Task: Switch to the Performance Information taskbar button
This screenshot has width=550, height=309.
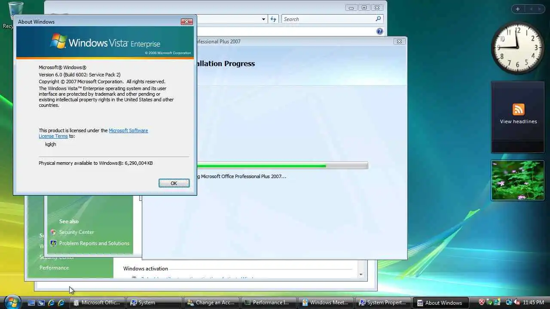Action: (x=269, y=303)
